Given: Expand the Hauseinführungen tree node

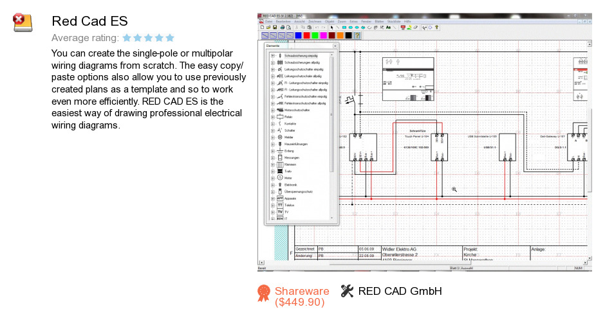Looking at the screenshot, I should pos(273,144).
